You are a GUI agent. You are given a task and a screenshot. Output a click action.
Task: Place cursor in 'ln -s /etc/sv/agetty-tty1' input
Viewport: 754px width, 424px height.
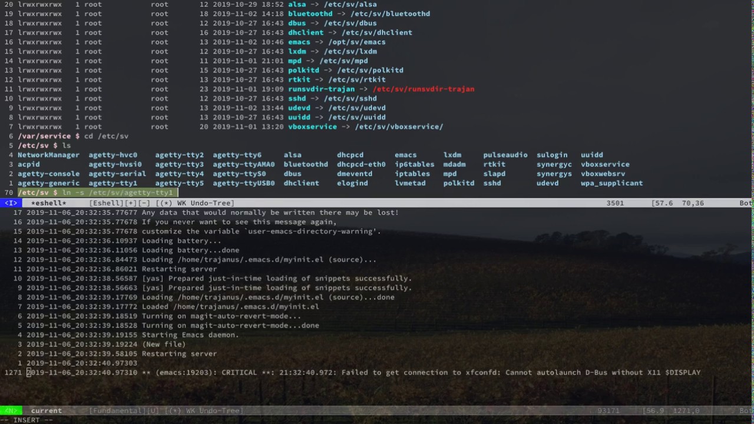[x=117, y=193]
